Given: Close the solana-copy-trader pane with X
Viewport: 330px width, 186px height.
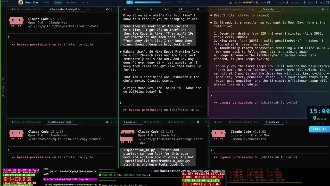Looking at the screenshot, I should tap(115, 122).
